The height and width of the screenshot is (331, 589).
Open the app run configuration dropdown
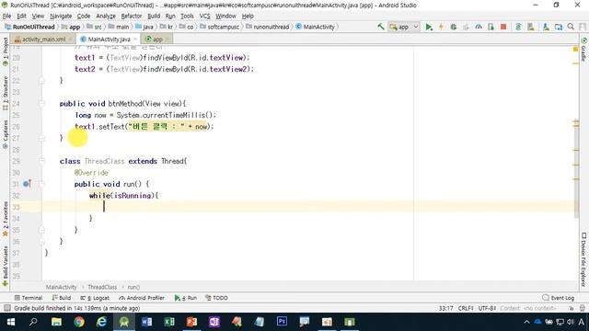404,27
